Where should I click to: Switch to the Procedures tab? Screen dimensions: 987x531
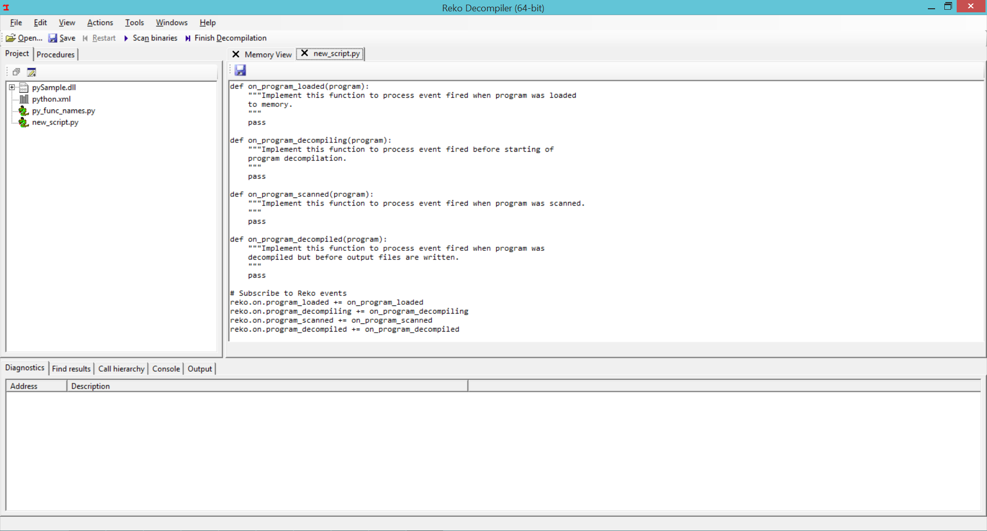(x=56, y=54)
